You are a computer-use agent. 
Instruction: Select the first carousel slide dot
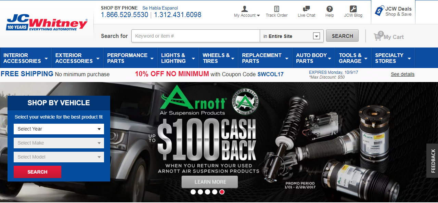[x=193, y=192]
